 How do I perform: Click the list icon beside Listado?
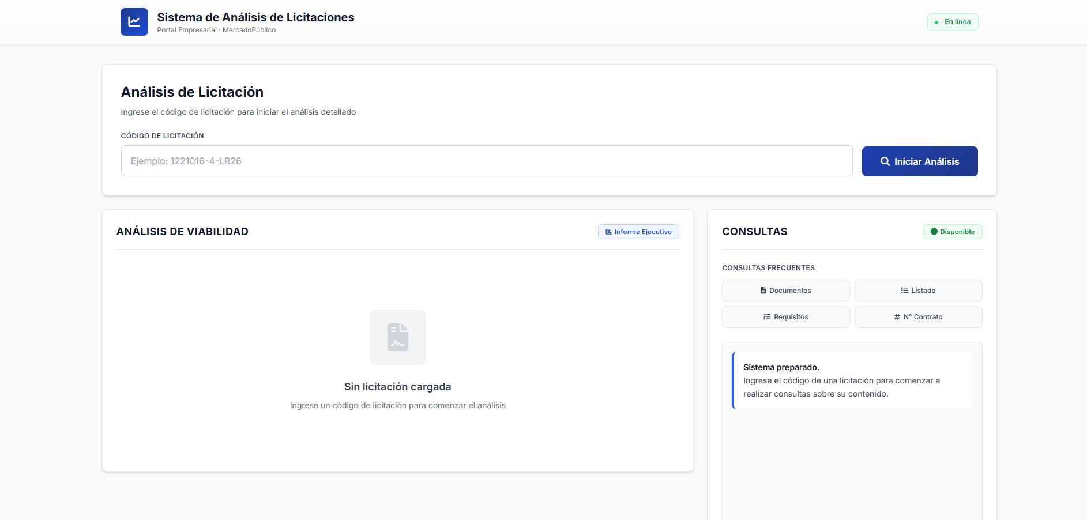[904, 291]
